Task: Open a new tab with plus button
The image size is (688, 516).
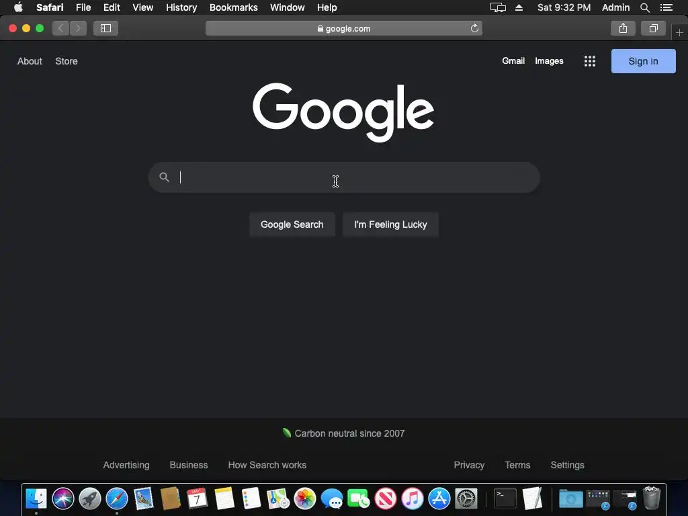Action: click(679, 32)
